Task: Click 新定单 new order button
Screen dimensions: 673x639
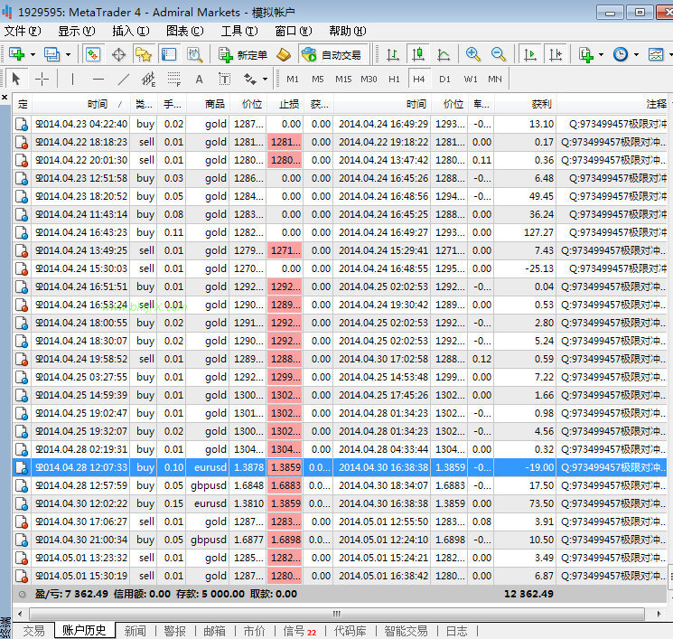Action: [243, 54]
